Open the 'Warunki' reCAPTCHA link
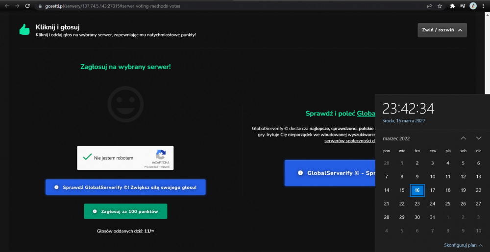 coord(165,167)
